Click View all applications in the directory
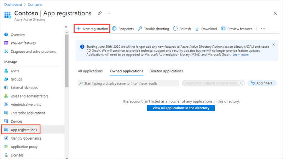 pos(181,108)
